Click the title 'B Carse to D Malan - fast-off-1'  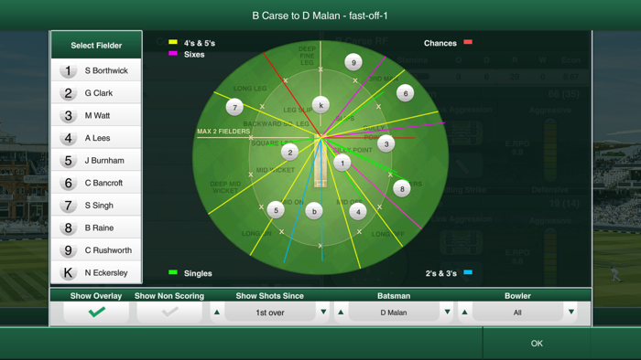(x=320, y=16)
